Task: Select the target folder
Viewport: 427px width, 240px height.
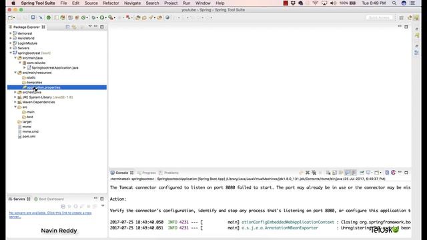Action: click(x=27, y=121)
